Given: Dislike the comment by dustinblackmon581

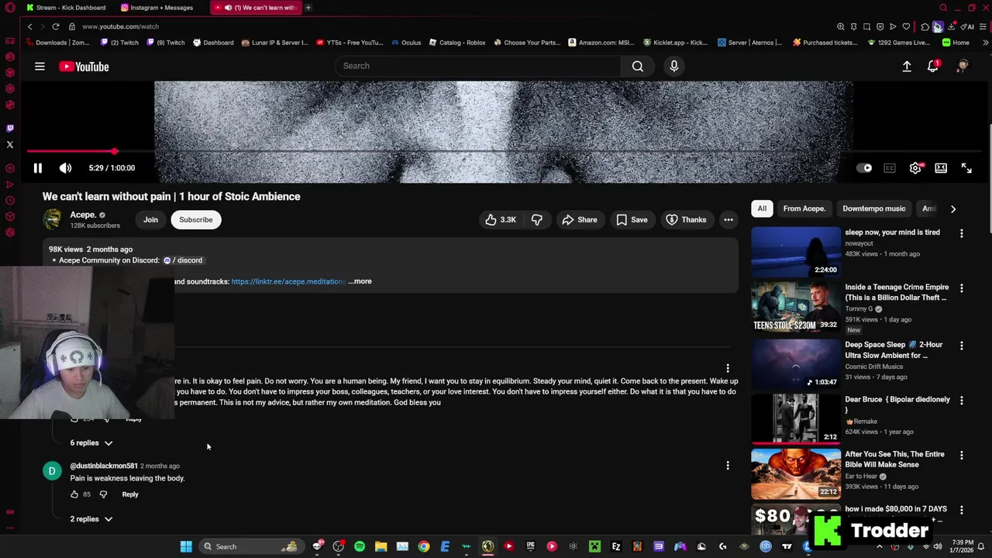Looking at the screenshot, I should [103, 494].
